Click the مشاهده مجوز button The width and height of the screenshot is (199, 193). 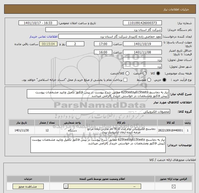tap(28, 187)
